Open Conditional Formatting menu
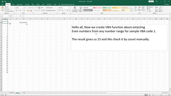 [75, 9]
